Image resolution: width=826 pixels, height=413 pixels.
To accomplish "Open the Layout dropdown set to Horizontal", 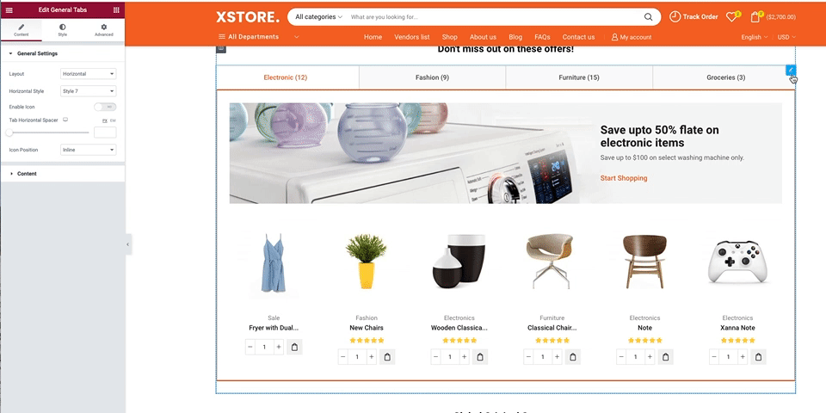I will tap(89, 74).
